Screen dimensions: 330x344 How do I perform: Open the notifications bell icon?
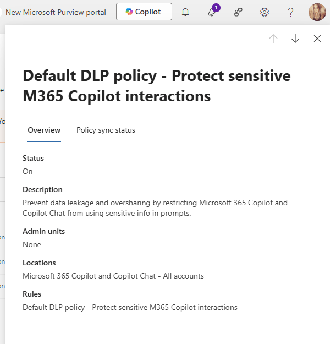click(185, 12)
